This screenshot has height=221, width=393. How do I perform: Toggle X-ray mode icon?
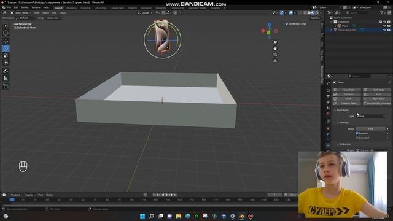300,12
